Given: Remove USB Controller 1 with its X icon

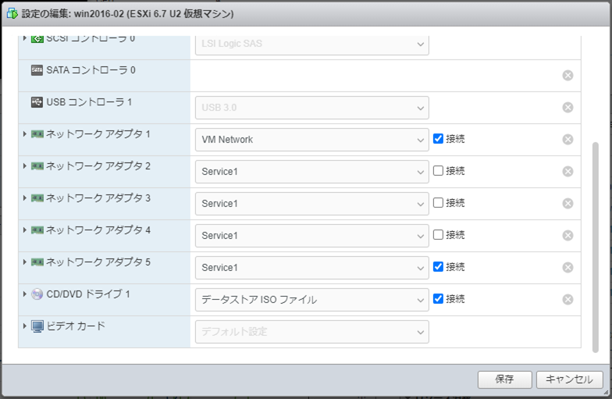Looking at the screenshot, I should (568, 107).
